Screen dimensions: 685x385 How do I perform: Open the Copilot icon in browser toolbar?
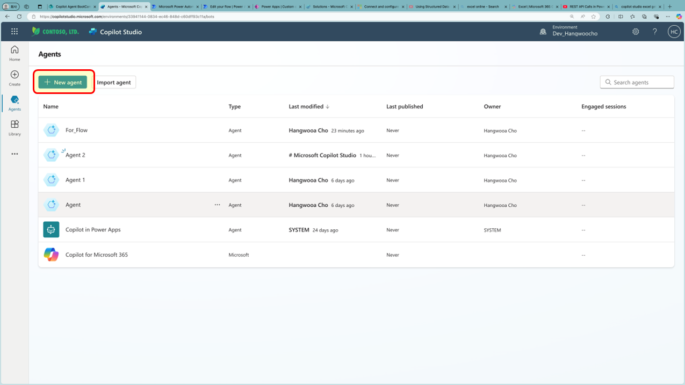pyautogui.click(x=679, y=17)
